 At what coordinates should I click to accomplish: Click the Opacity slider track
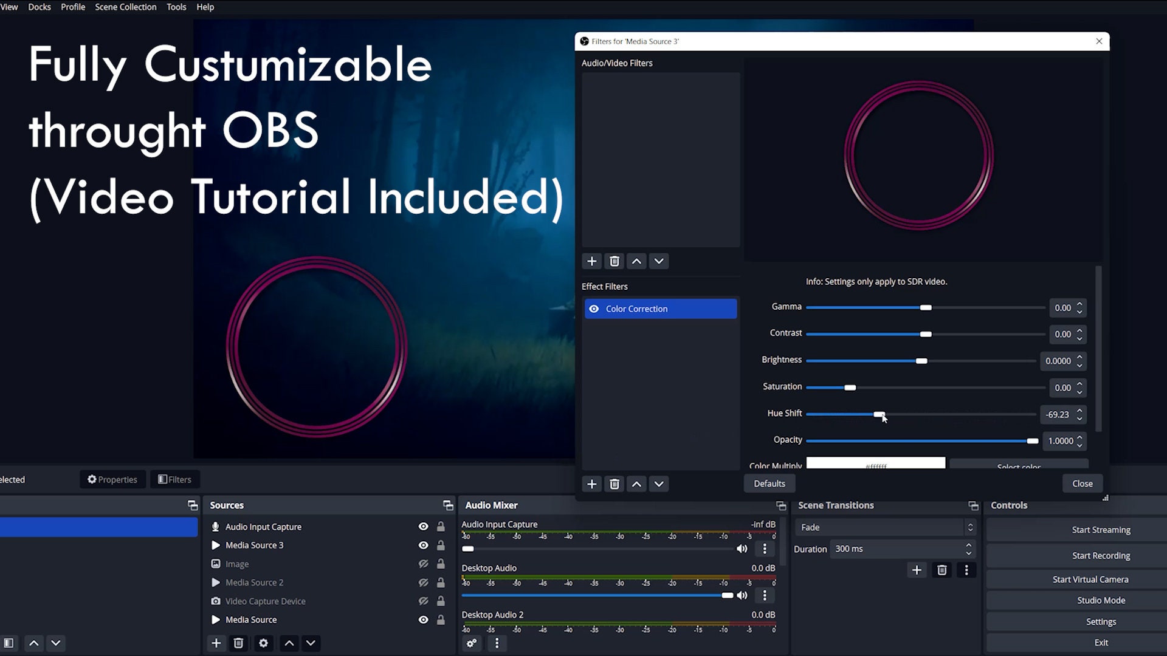921,441
